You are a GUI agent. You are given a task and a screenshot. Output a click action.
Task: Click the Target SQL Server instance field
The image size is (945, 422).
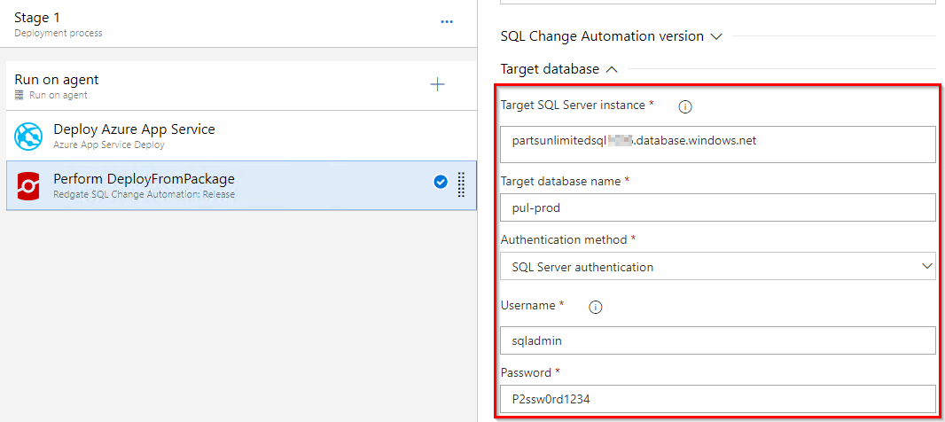718,145
